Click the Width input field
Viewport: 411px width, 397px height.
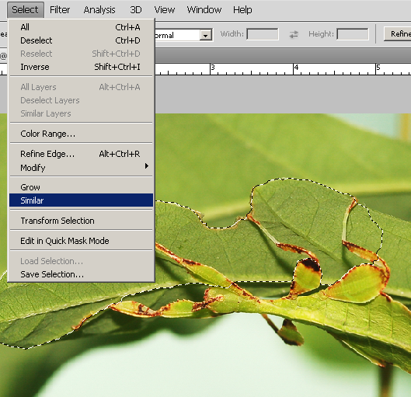[263, 34]
